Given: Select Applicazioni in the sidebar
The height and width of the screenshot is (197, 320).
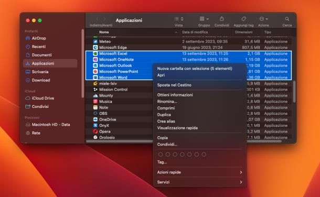Looking at the screenshot, I should pos(50,63).
